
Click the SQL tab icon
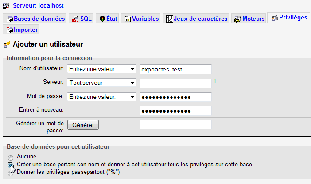point(76,19)
